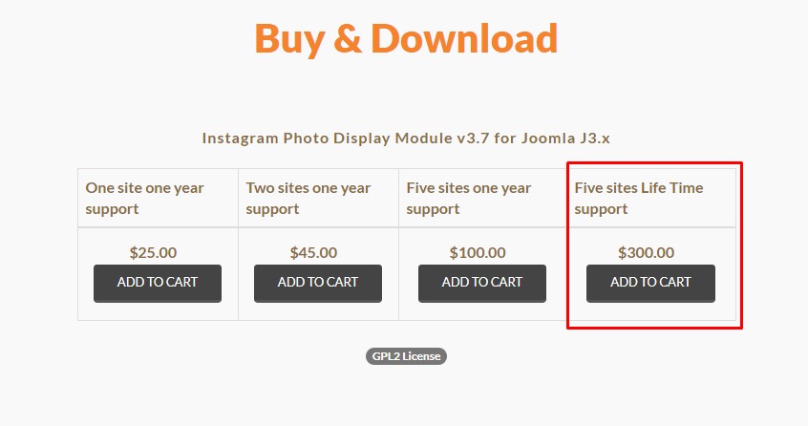The image size is (808, 426).
Task: Add the $300.00 Life Time license to cart
Action: (x=650, y=284)
